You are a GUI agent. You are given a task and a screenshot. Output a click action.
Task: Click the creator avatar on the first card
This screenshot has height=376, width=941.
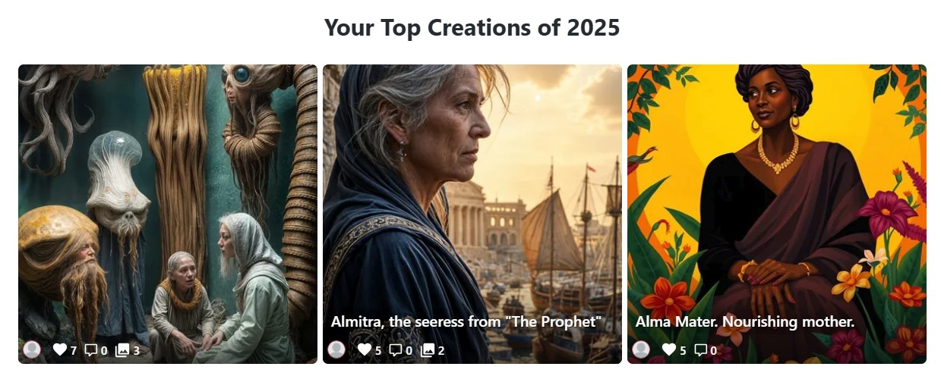[32, 349]
